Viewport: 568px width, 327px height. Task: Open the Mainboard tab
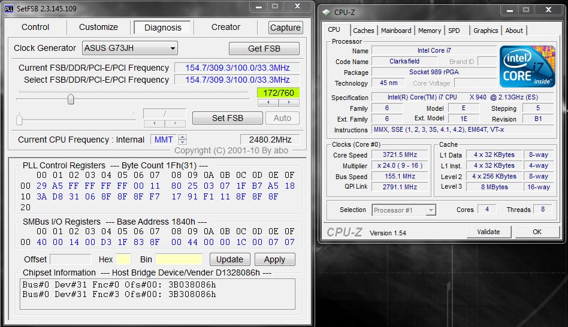click(x=396, y=31)
